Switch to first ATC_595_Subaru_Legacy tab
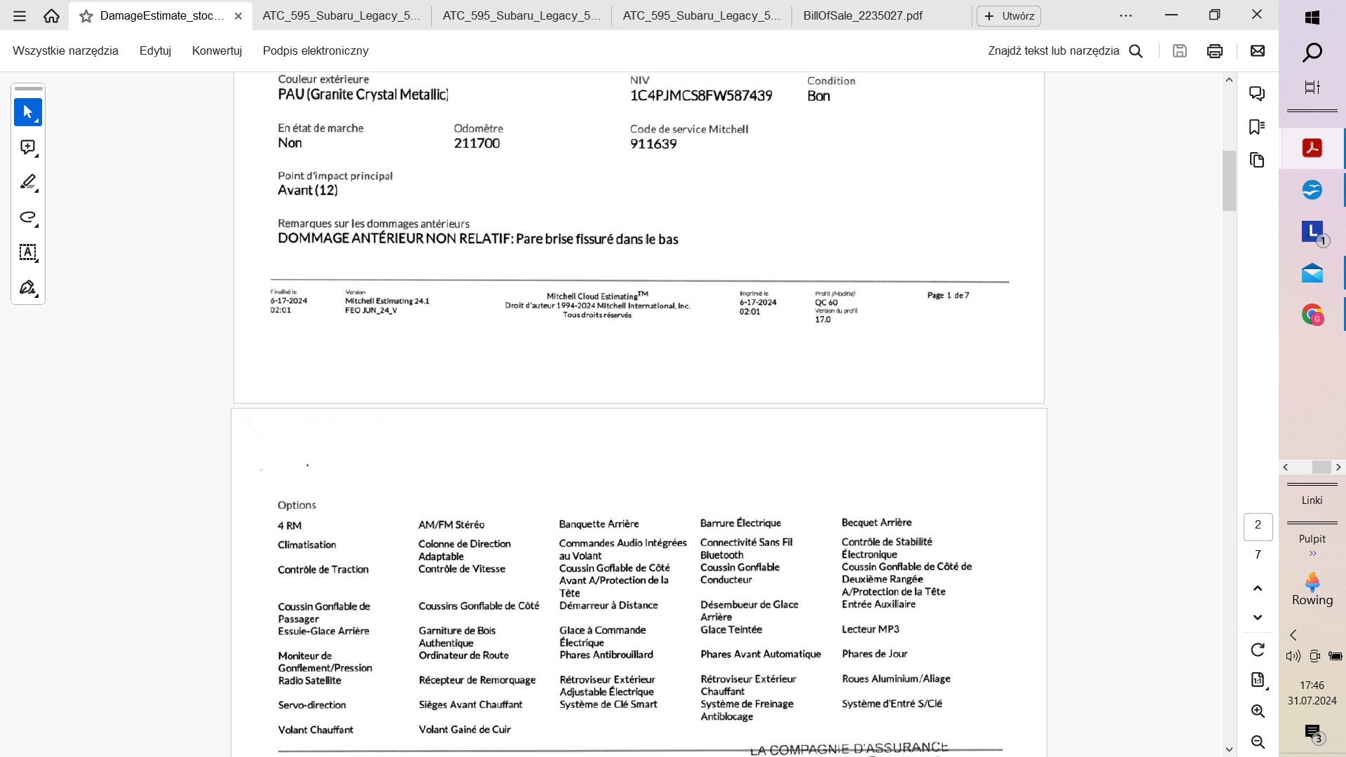The width and height of the screenshot is (1346, 757). (x=341, y=15)
